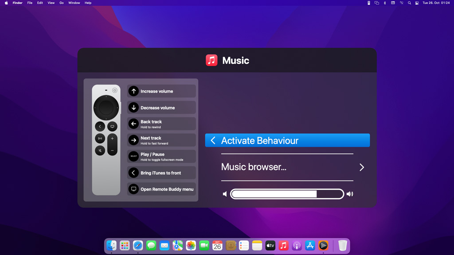Image resolution: width=454 pixels, height=255 pixels.
Task: Click the volume minus on the remote
Action: pyautogui.click(x=112, y=151)
